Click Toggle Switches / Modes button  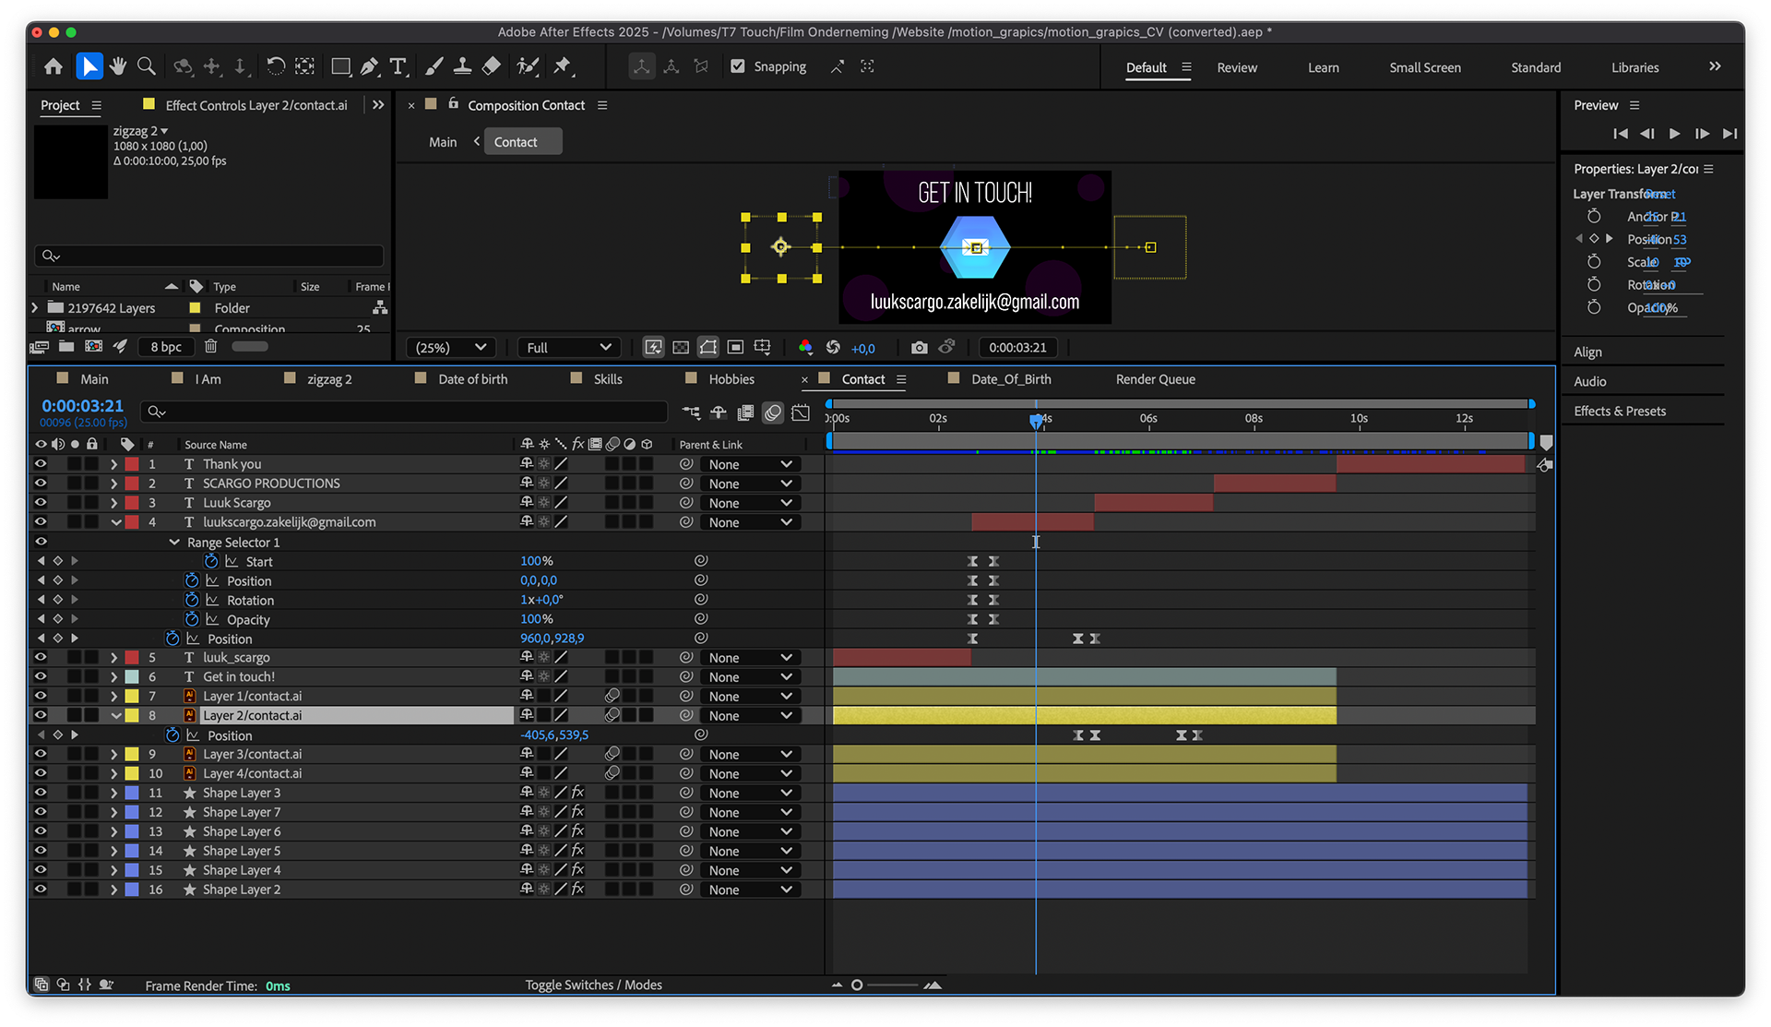[593, 985]
